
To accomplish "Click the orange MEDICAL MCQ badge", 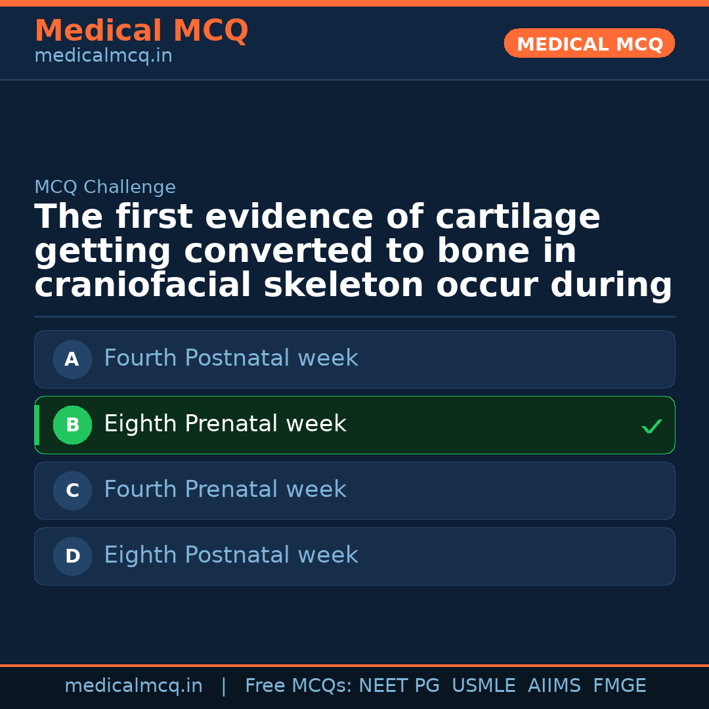I will [590, 44].
